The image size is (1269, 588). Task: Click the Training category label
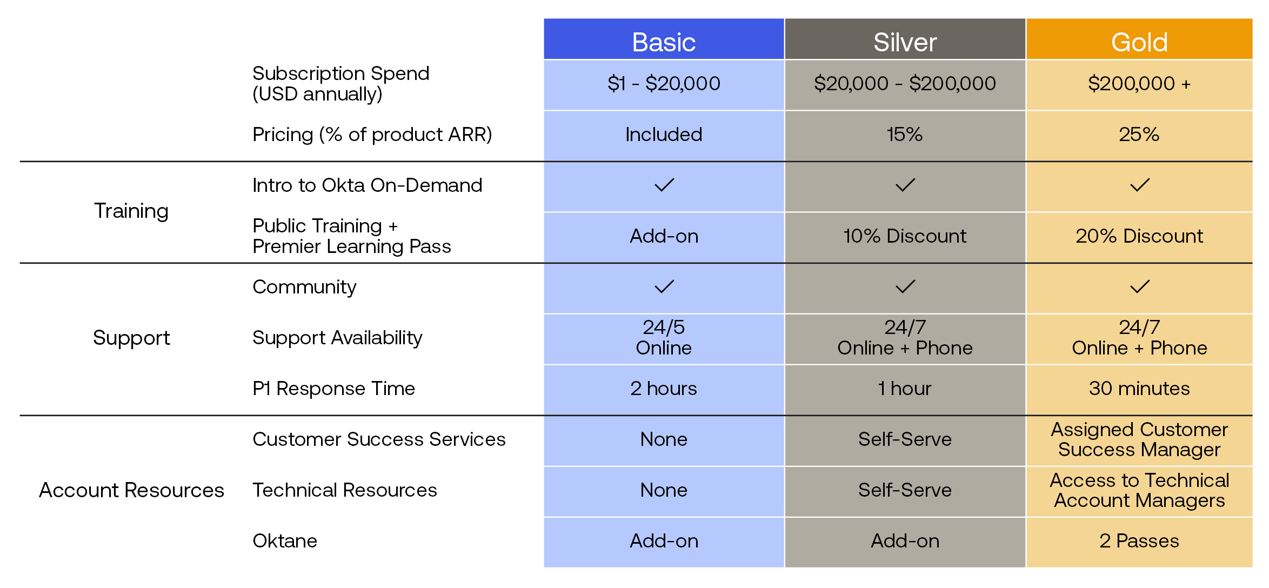point(131,211)
